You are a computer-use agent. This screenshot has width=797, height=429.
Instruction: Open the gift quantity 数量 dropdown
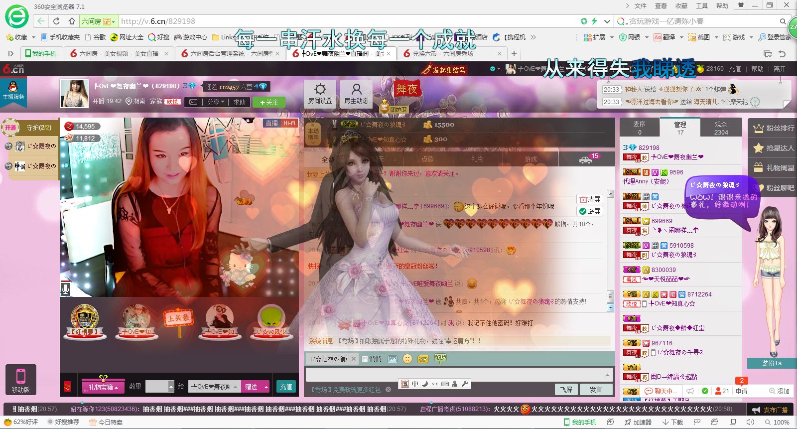tap(171, 387)
